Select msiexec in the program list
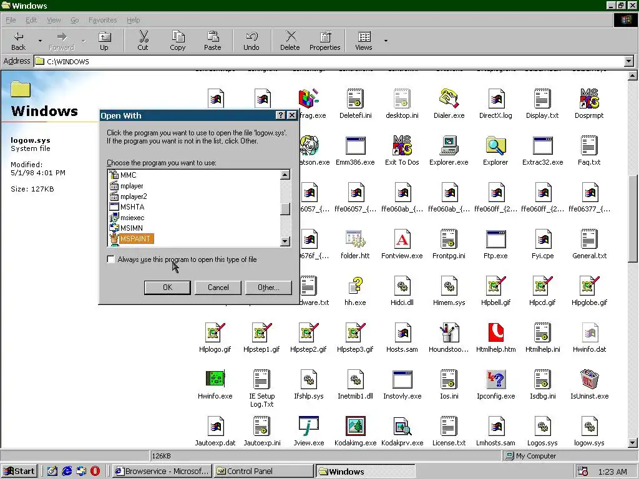Screen dimensions: 639x479 (132, 218)
